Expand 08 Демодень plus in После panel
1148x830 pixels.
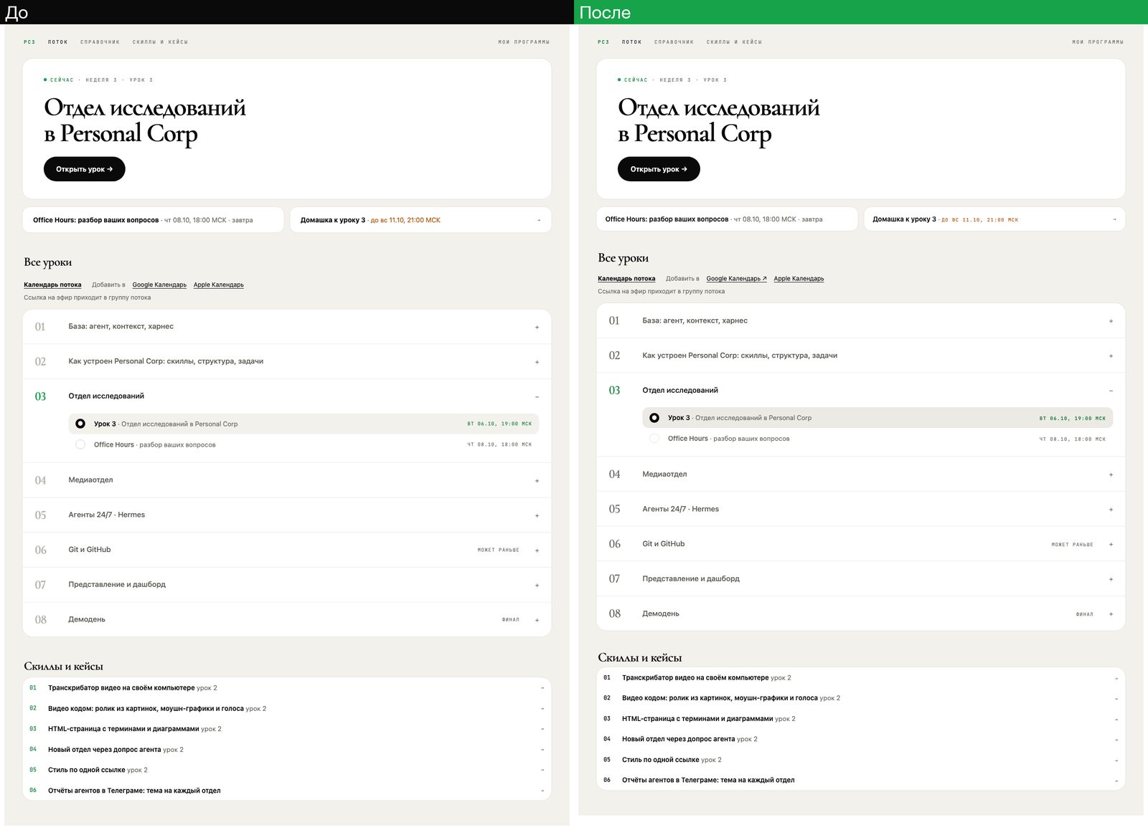(x=1111, y=614)
